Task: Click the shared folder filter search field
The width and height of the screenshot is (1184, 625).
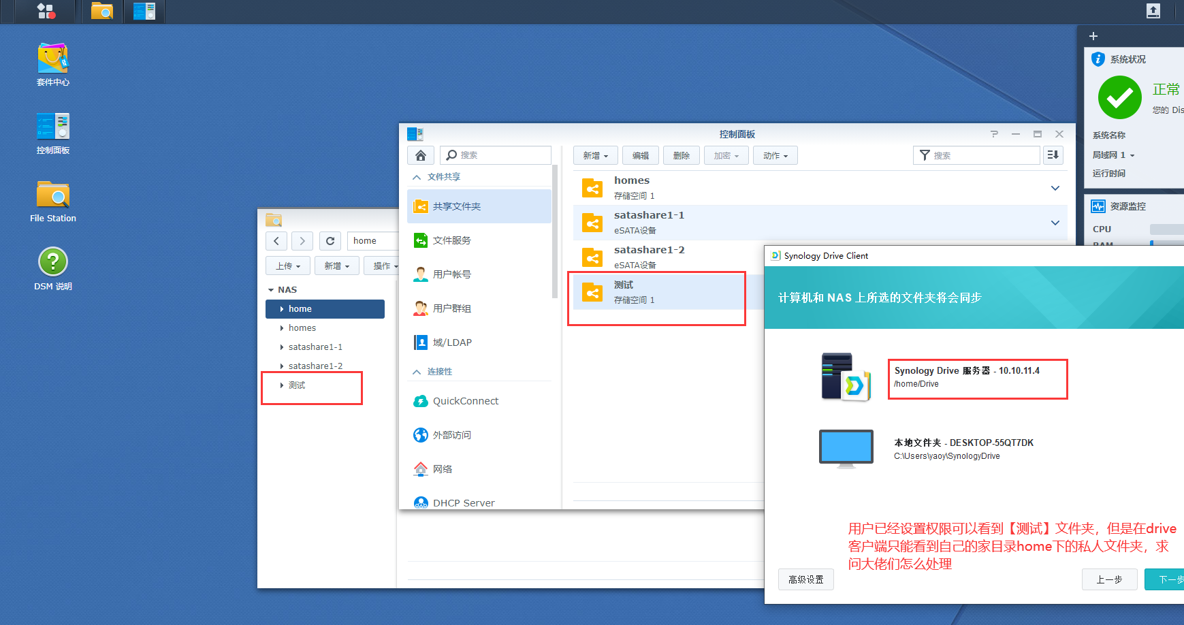Action: click(976, 155)
